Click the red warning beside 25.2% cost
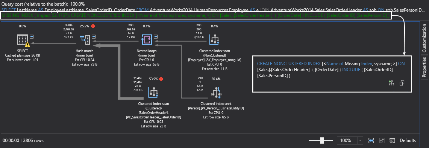This screenshot has height=148, width=429. tap(93, 27)
